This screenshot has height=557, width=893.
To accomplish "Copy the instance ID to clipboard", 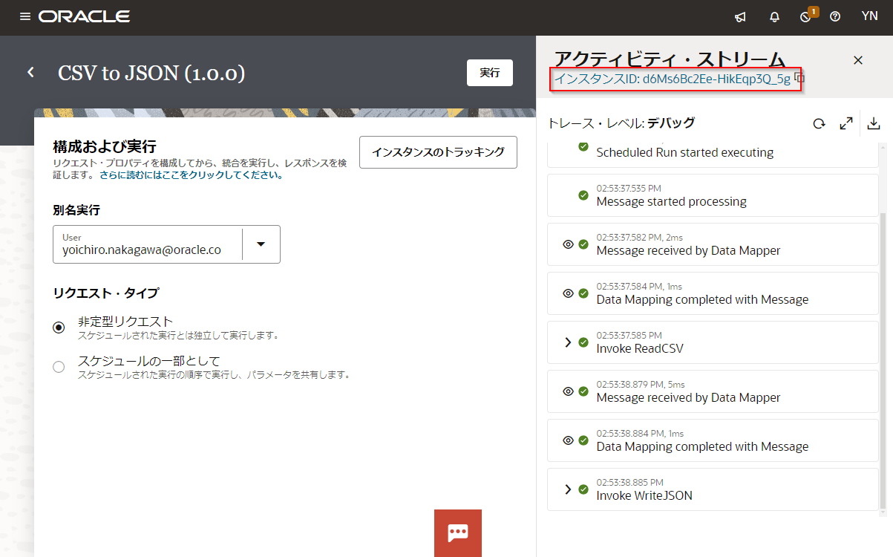I will (799, 78).
